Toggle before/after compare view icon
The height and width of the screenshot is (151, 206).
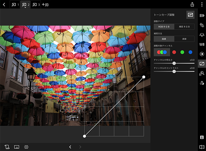point(202,147)
